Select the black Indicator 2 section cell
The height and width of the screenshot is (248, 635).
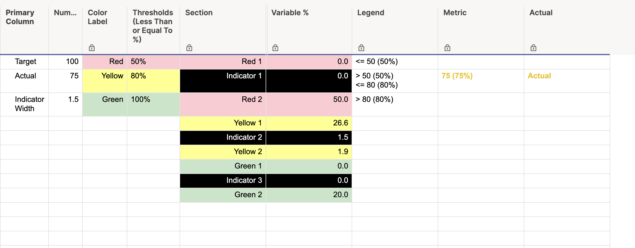coord(223,138)
